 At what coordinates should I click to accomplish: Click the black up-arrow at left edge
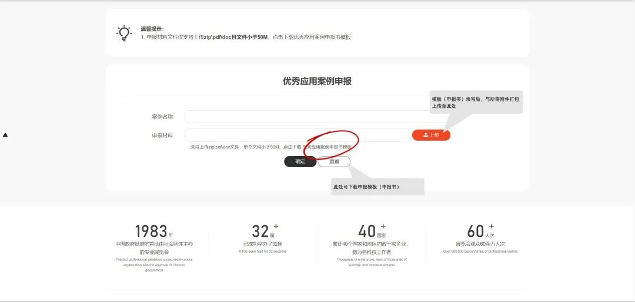pos(5,135)
